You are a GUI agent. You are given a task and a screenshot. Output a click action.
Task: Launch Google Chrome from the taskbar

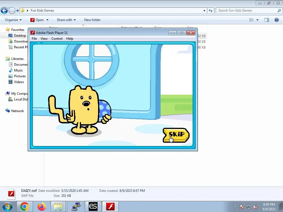(x=25, y=206)
